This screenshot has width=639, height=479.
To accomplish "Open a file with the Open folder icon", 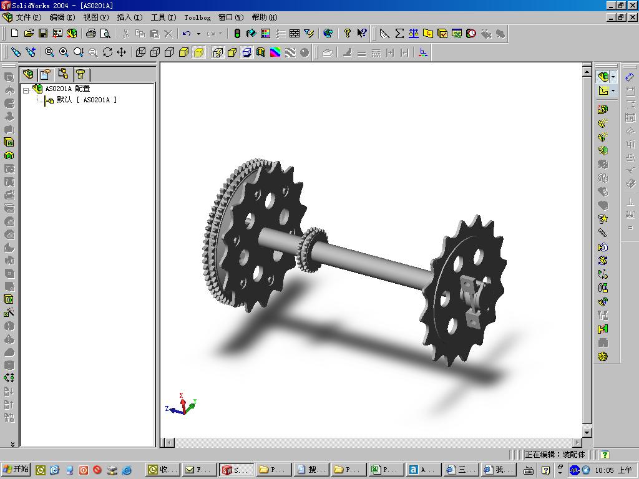I will click(x=29, y=34).
